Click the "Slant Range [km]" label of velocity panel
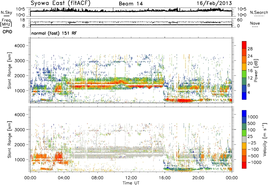Screen dimensions: 268x185 pyautogui.click(x=10, y=140)
